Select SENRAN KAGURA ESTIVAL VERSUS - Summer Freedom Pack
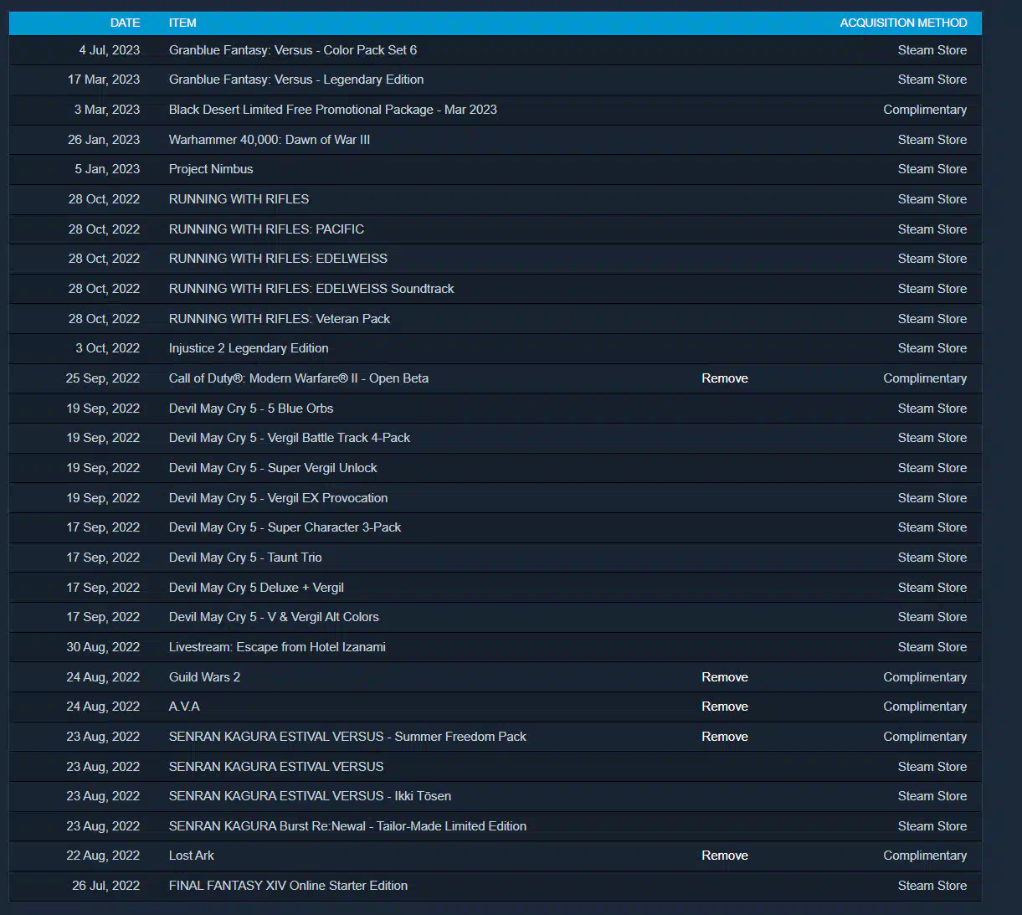This screenshot has width=1022, height=915. tap(347, 737)
